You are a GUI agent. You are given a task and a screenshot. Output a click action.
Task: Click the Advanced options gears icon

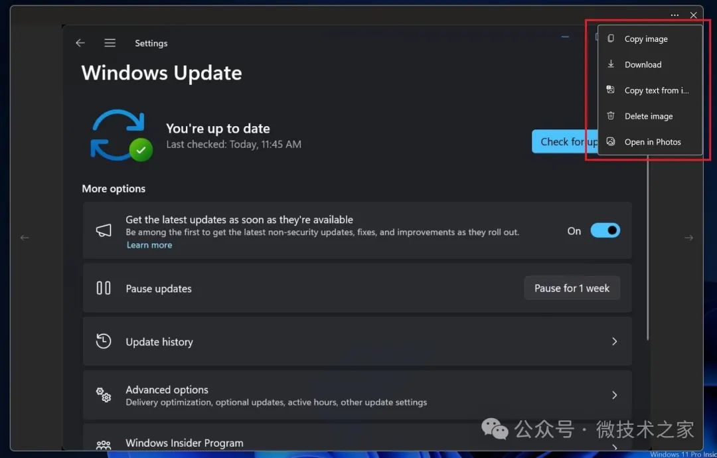pos(104,394)
